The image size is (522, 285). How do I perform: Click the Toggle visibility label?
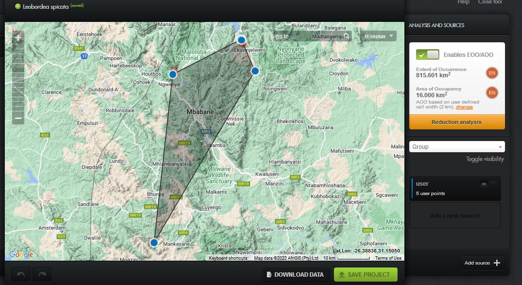[485, 159]
